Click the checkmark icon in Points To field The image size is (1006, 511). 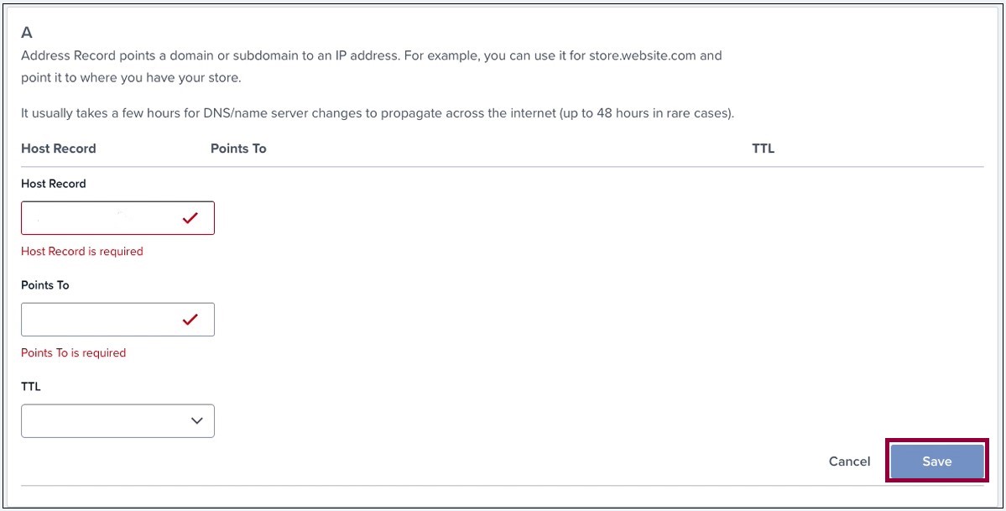190,320
